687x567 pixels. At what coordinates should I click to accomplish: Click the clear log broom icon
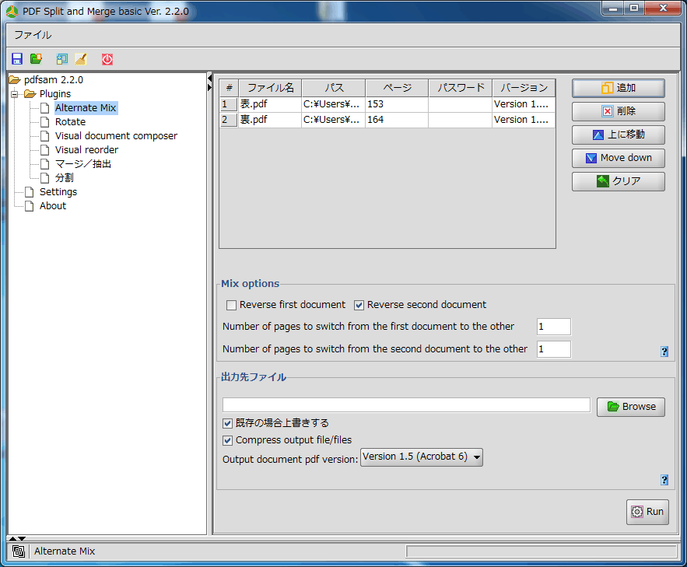point(81,59)
